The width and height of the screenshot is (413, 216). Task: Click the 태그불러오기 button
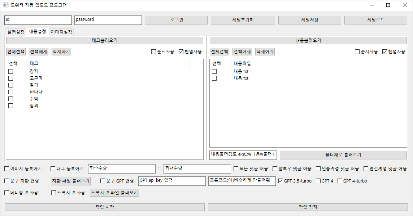[x=105, y=40]
